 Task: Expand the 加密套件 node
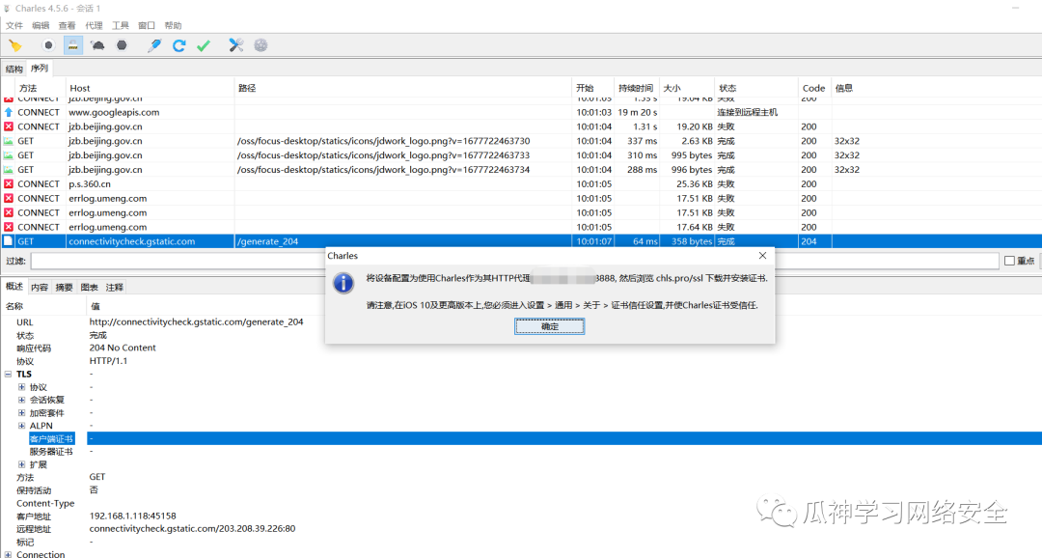21,413
